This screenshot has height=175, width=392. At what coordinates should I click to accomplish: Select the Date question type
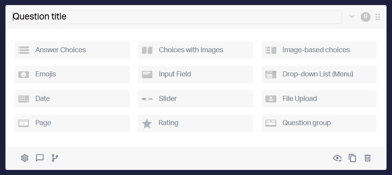click(x=72, y=99)
